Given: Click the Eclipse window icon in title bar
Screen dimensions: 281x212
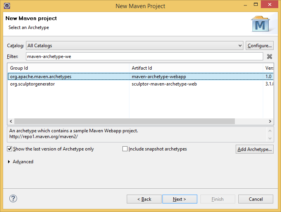Looking at the screenshot, I should click(7, 6).
